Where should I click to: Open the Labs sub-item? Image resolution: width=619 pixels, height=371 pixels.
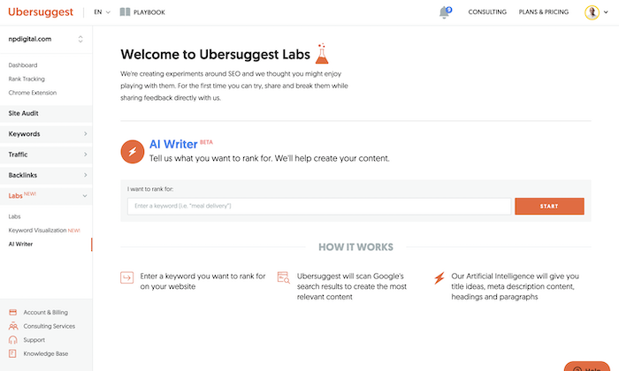pyautogui.click(x=15, y=216)
